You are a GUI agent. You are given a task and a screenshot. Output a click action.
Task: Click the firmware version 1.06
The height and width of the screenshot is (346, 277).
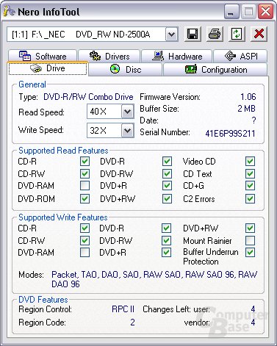[248, 97]
